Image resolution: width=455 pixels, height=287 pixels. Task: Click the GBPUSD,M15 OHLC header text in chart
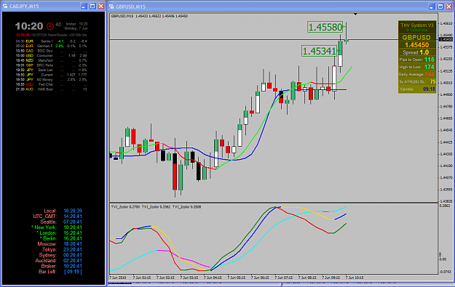point(149,16)
